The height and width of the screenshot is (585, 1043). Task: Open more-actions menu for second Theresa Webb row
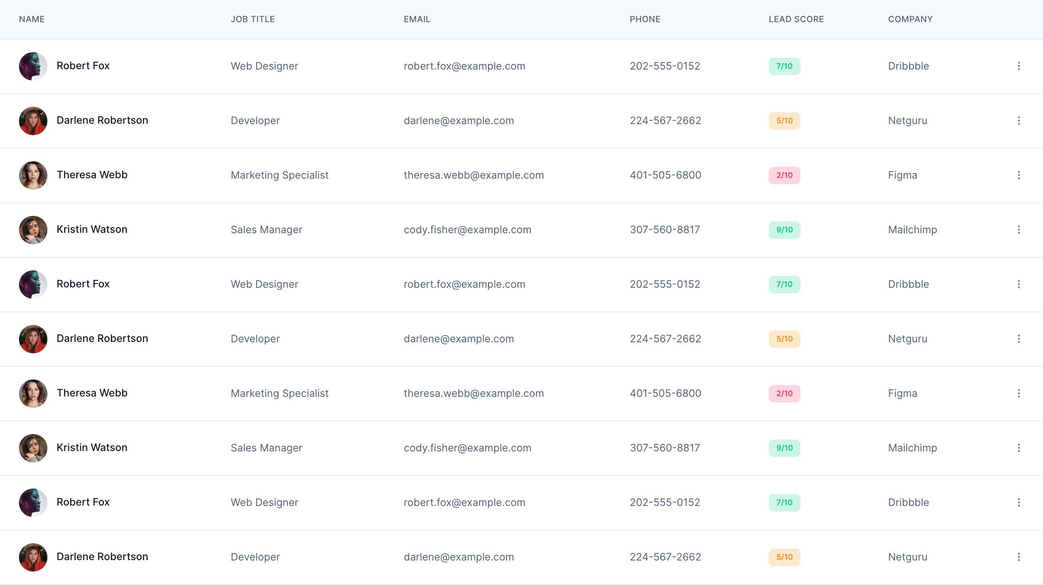[x=1019, y=393]
